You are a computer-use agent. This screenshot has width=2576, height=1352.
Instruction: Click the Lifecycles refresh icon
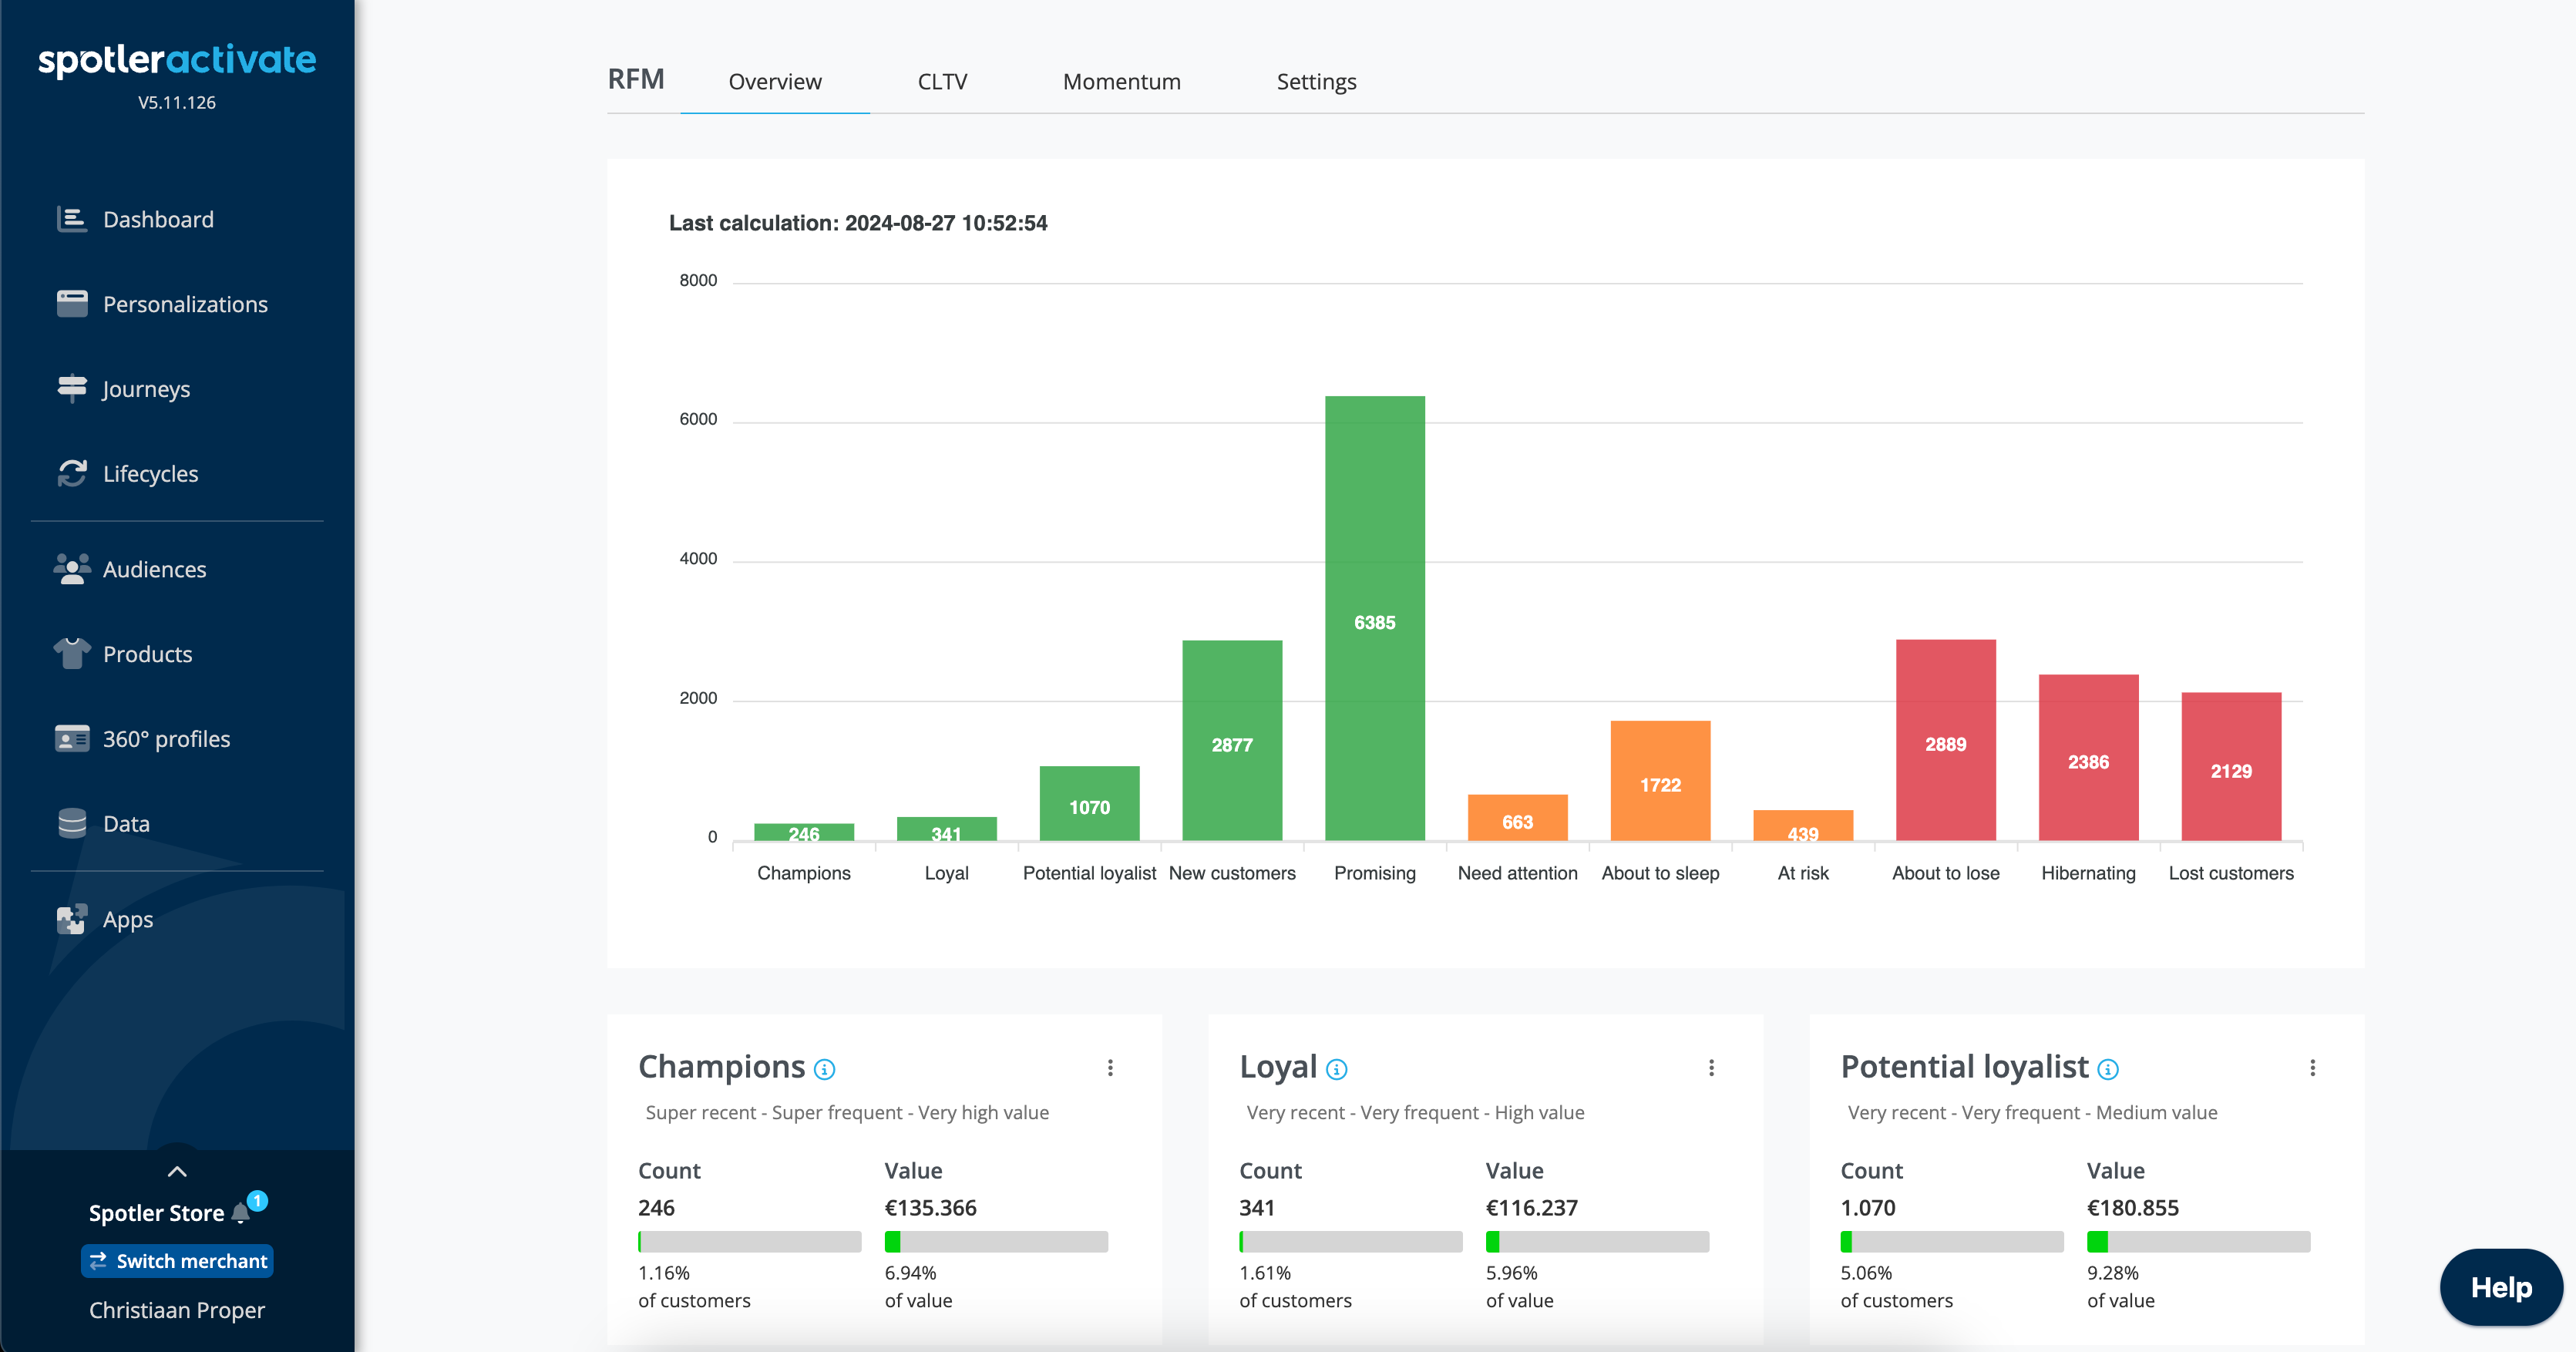[72, 473]
